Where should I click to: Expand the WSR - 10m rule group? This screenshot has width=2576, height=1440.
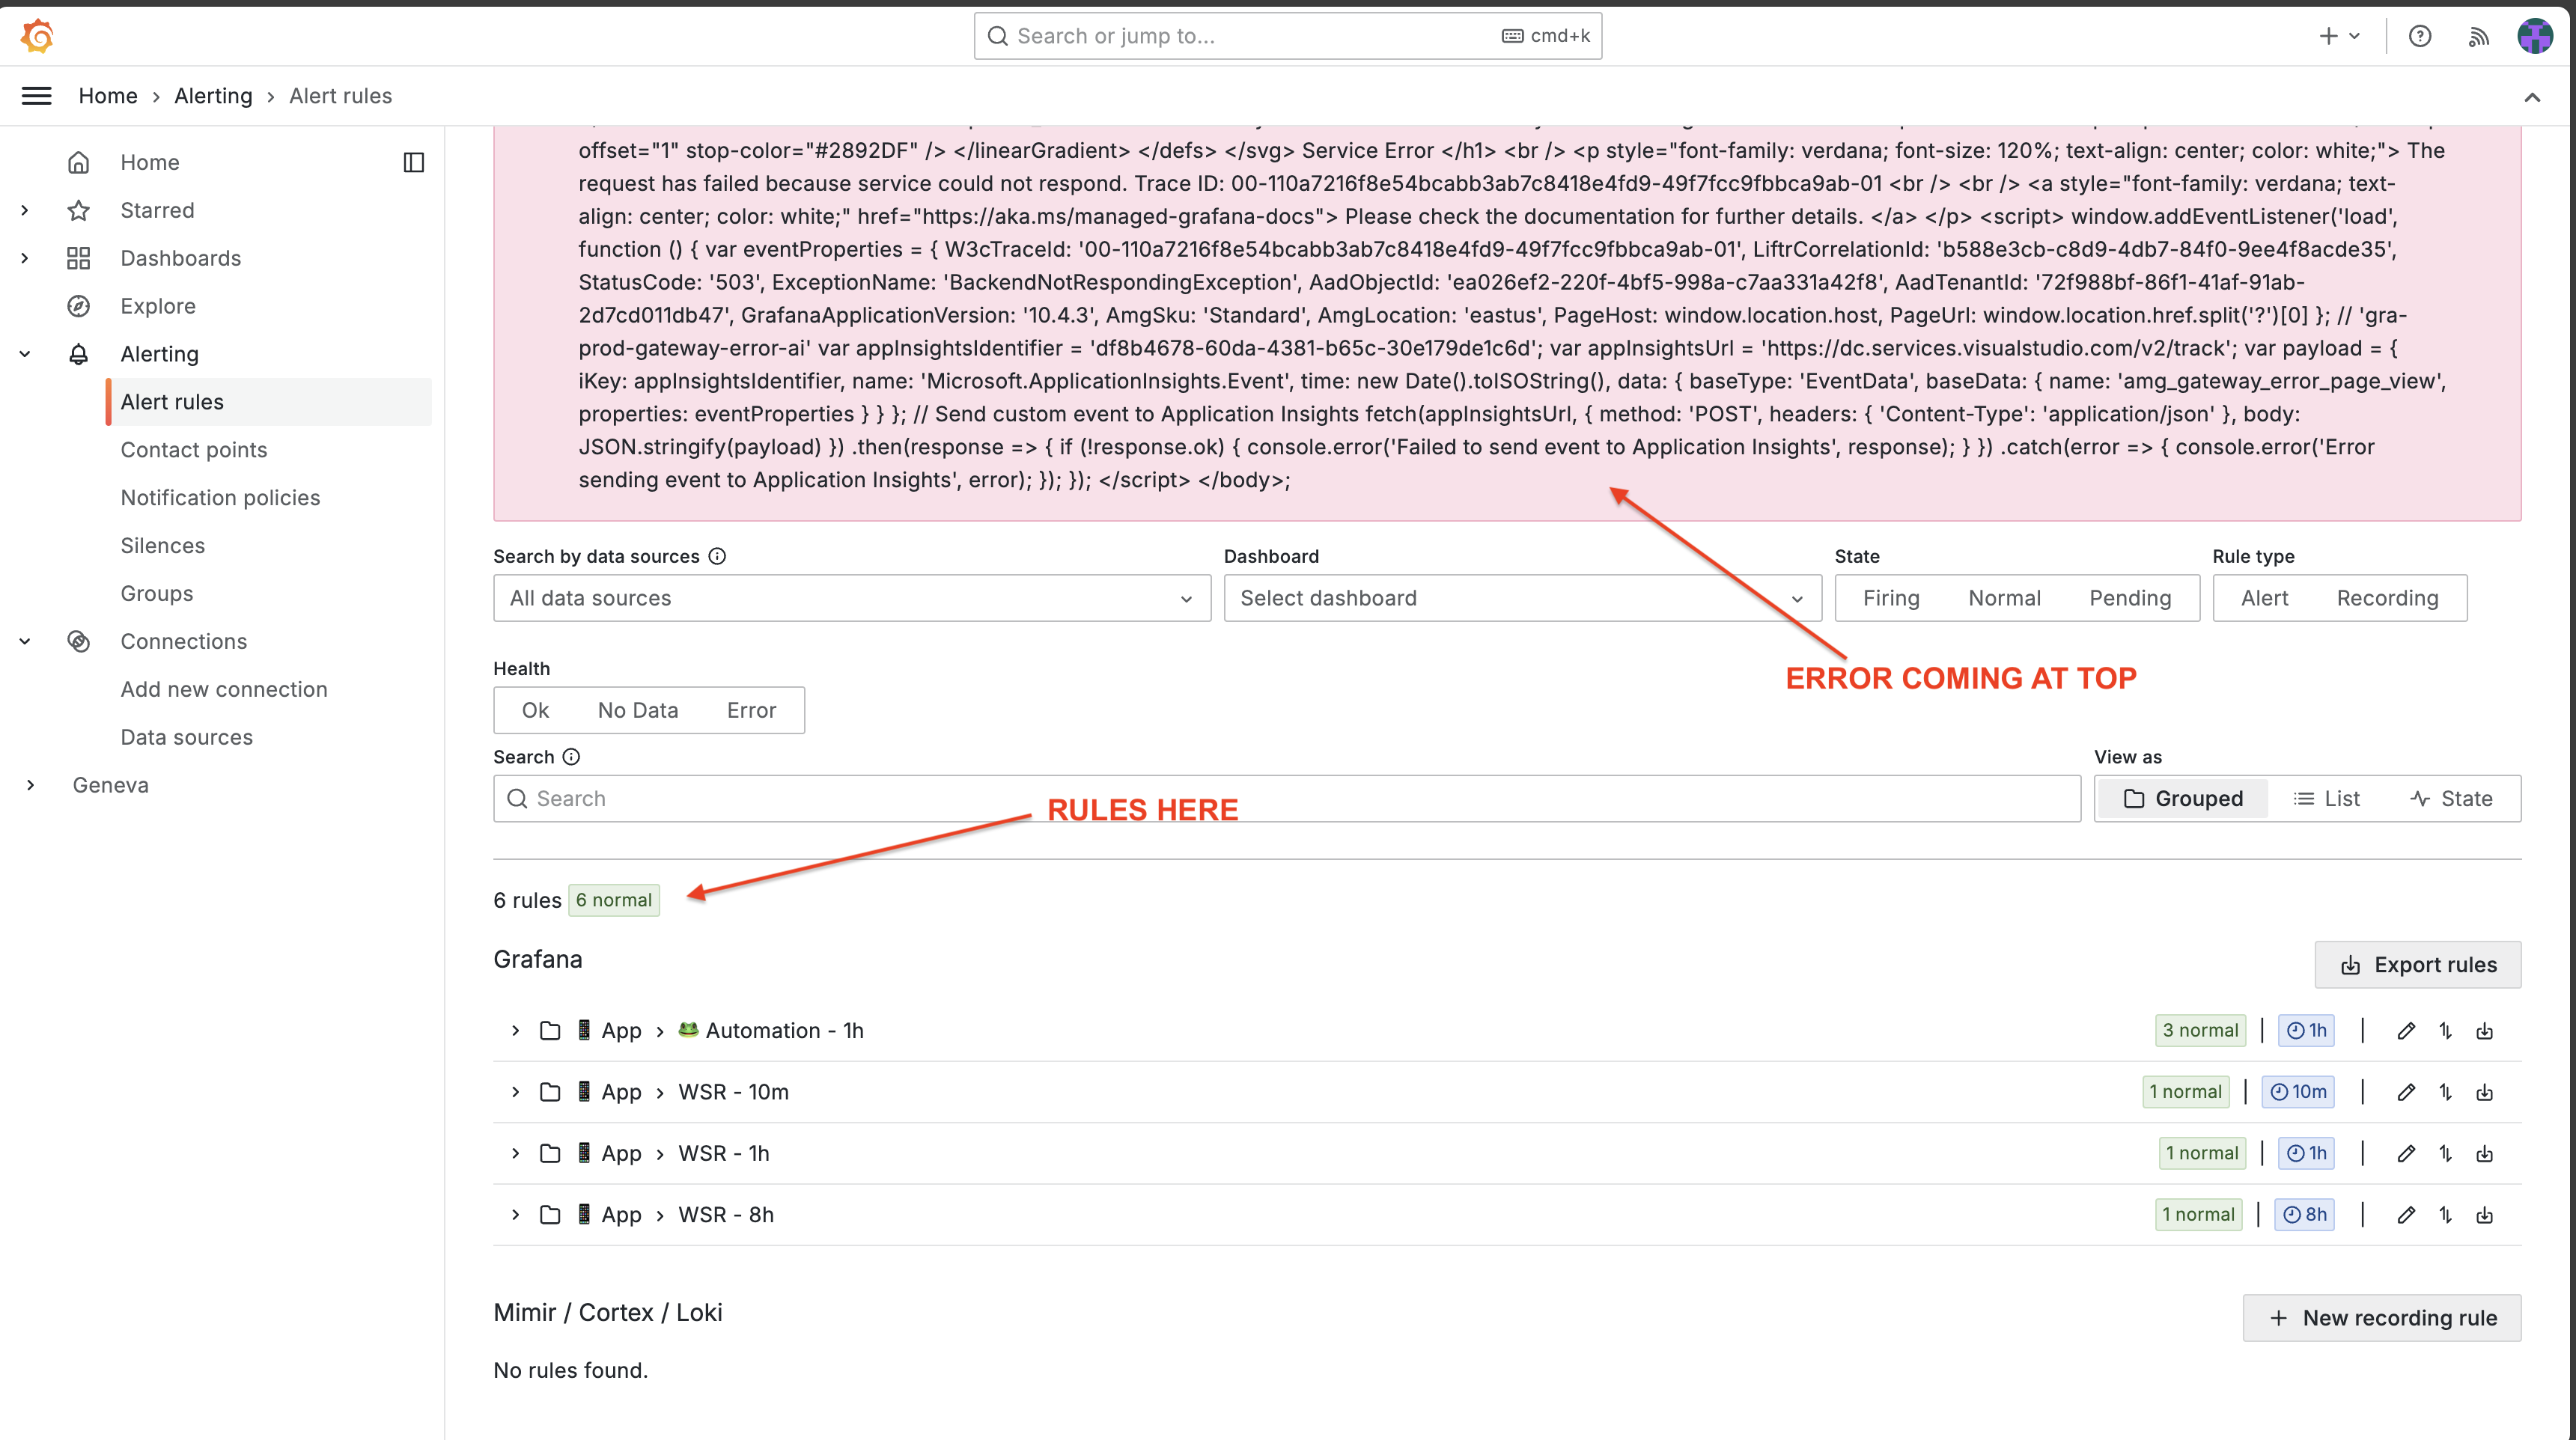tap(517, 1091)
